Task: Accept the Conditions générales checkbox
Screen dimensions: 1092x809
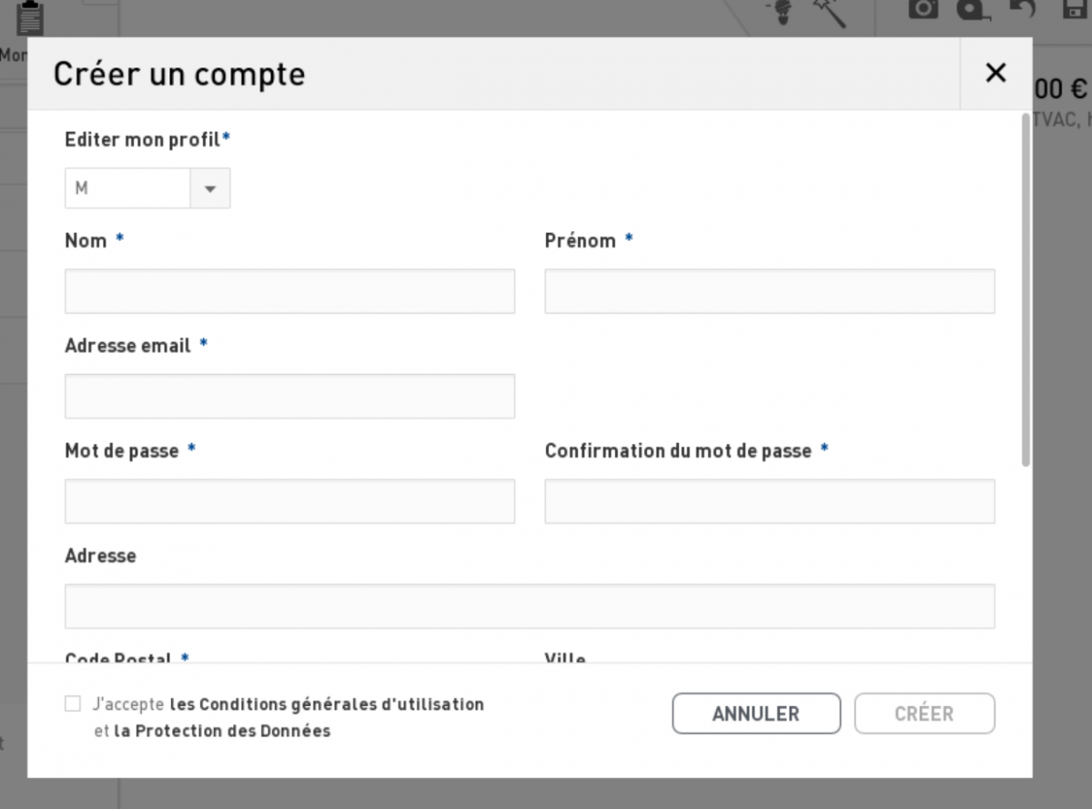Action: pyautogui.click(x=73, y=703)
